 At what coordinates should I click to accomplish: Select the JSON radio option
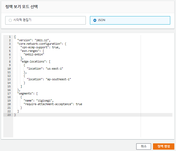(x=130, y=20)
